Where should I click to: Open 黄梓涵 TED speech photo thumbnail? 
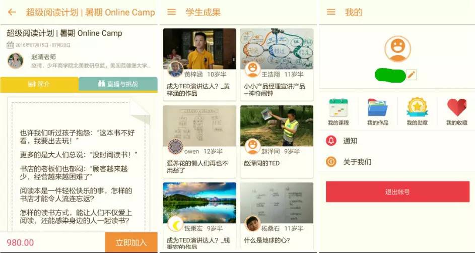pos(199,49)
